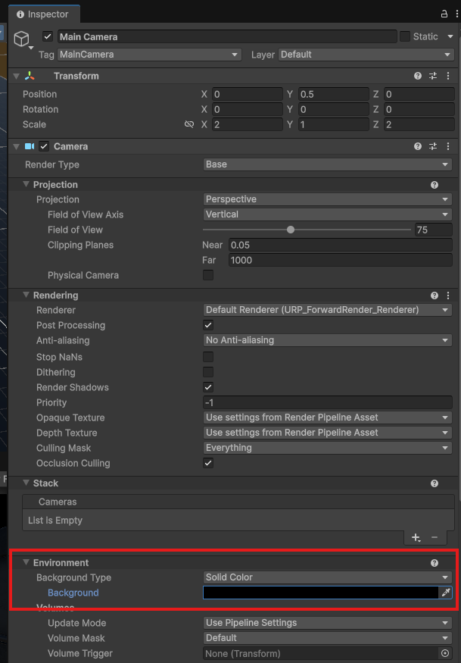Open Transform preset selector icon
Image resolution: width=461 pixels, height=663 pixels.
pyautogui.click(x=434, y=76)
